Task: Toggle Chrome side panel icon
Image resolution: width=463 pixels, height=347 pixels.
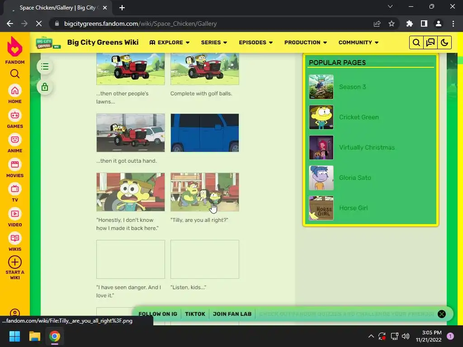Action: 424,23
